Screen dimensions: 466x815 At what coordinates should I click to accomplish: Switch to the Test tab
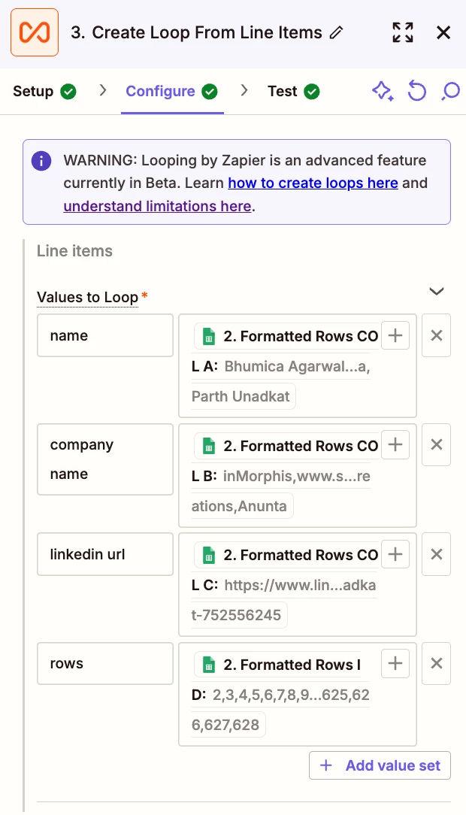(294, 92)
